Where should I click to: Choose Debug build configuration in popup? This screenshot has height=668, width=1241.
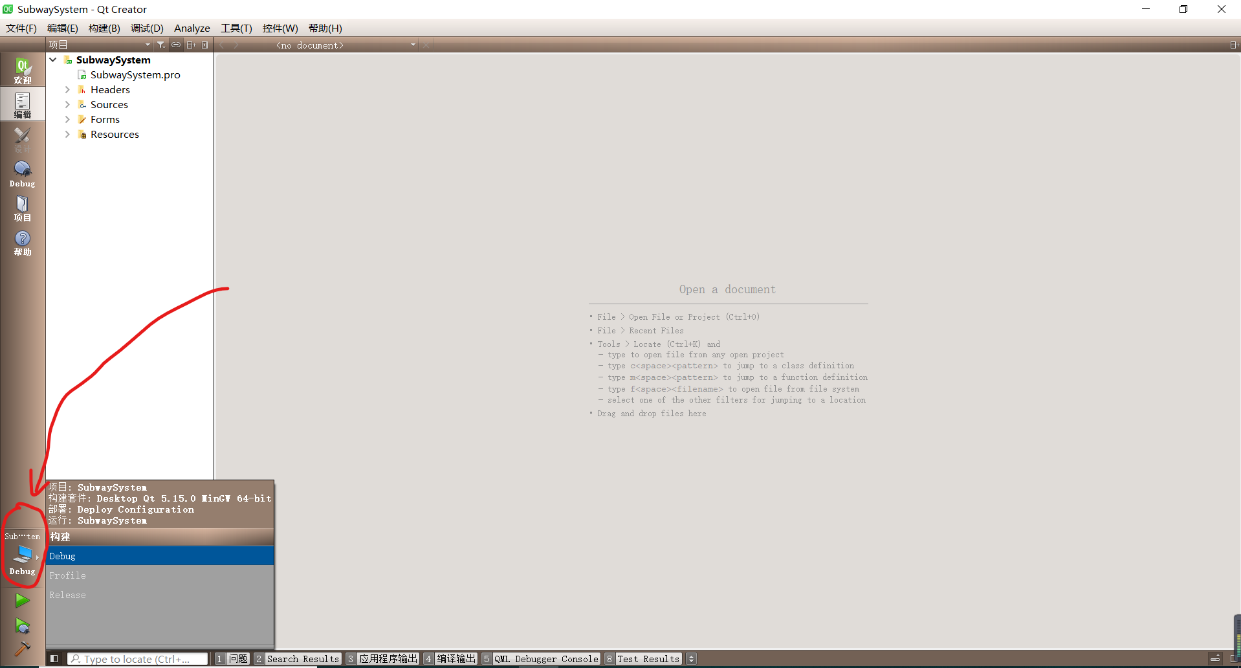pyautogui.click(x=160, y=556)
